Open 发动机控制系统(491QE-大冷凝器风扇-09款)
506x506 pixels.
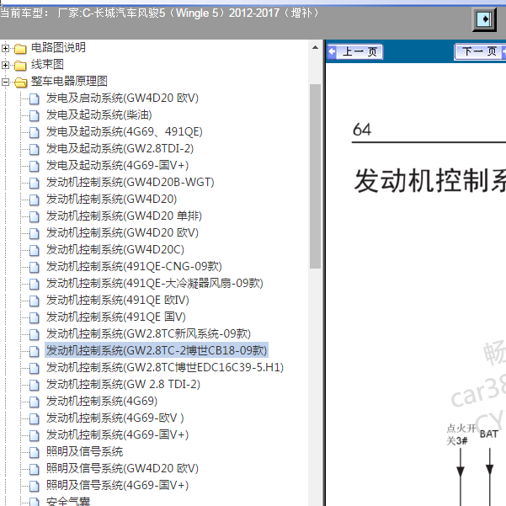click(155, 283)
